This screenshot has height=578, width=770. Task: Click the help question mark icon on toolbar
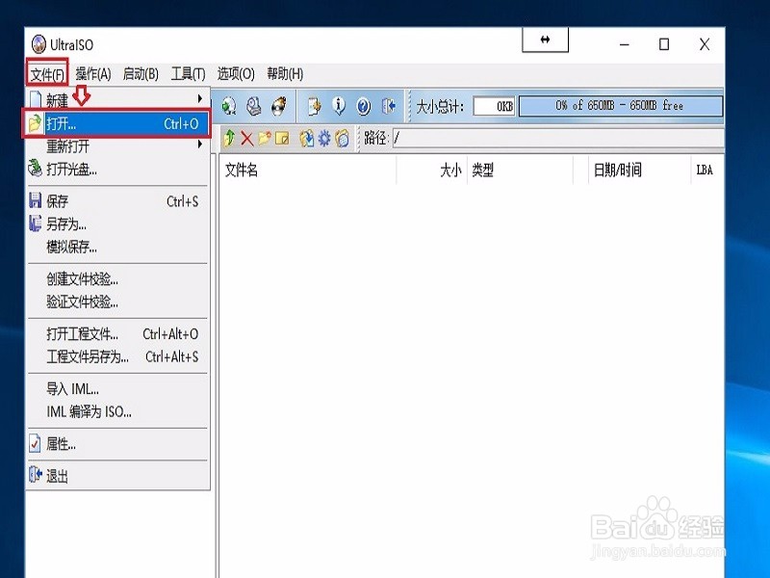(x=361, y=106)
